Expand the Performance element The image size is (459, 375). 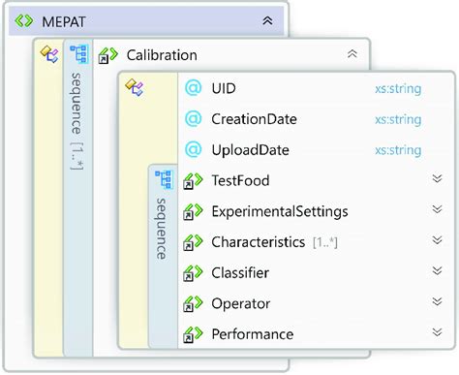click(x=437, y=332)
